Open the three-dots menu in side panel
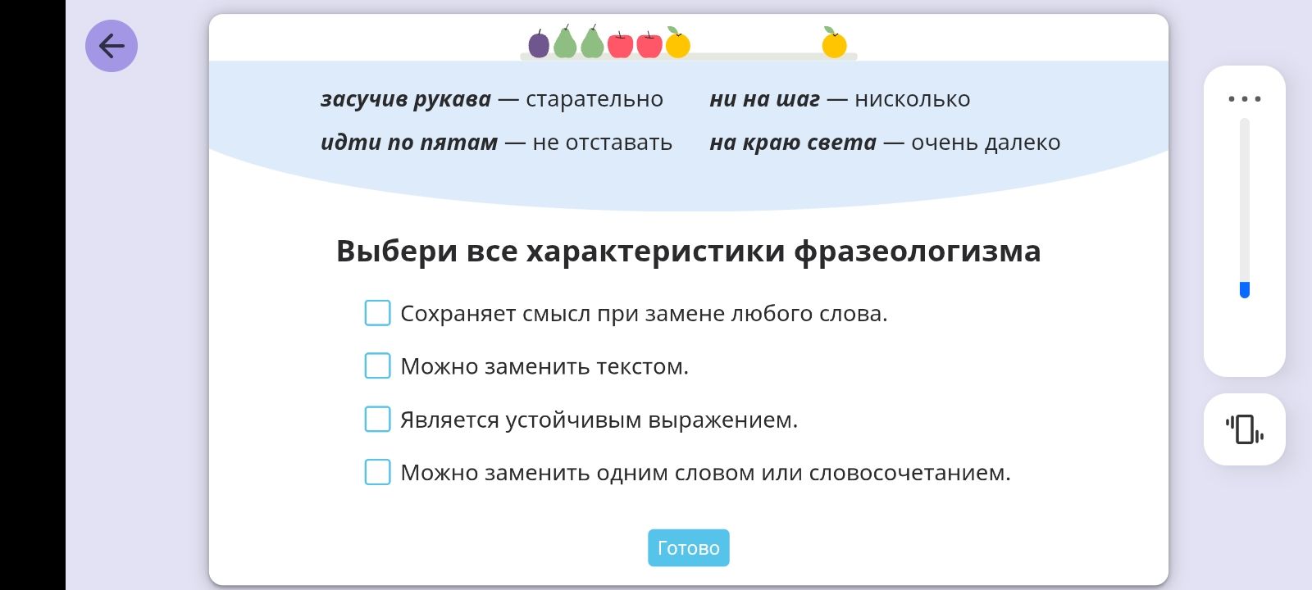The image size is (1312, 590). (1244, 98)
